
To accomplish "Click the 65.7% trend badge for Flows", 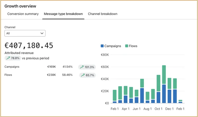I will pyautogui.click(x=87, y=75).
